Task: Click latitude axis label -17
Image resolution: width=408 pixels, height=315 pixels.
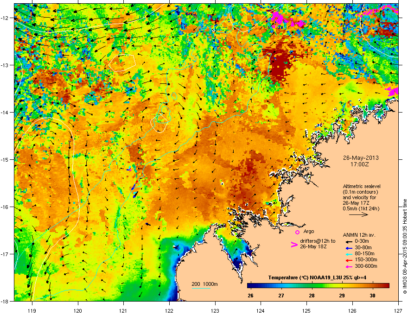Action: pos(5,254)
